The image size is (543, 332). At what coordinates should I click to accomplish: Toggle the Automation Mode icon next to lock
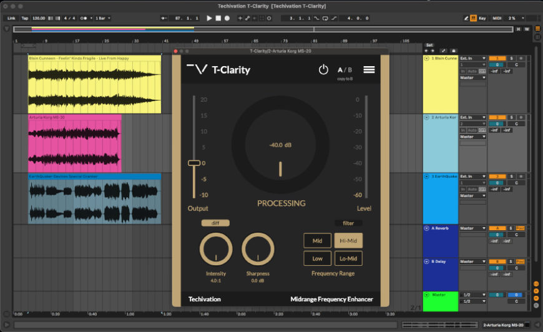pyautogui.click(x=444, y=51)
